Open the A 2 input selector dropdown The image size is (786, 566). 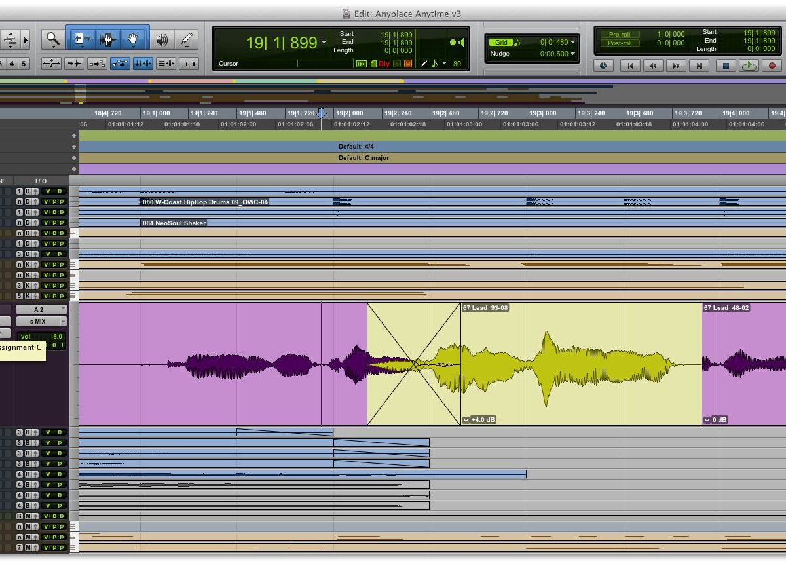41,309
